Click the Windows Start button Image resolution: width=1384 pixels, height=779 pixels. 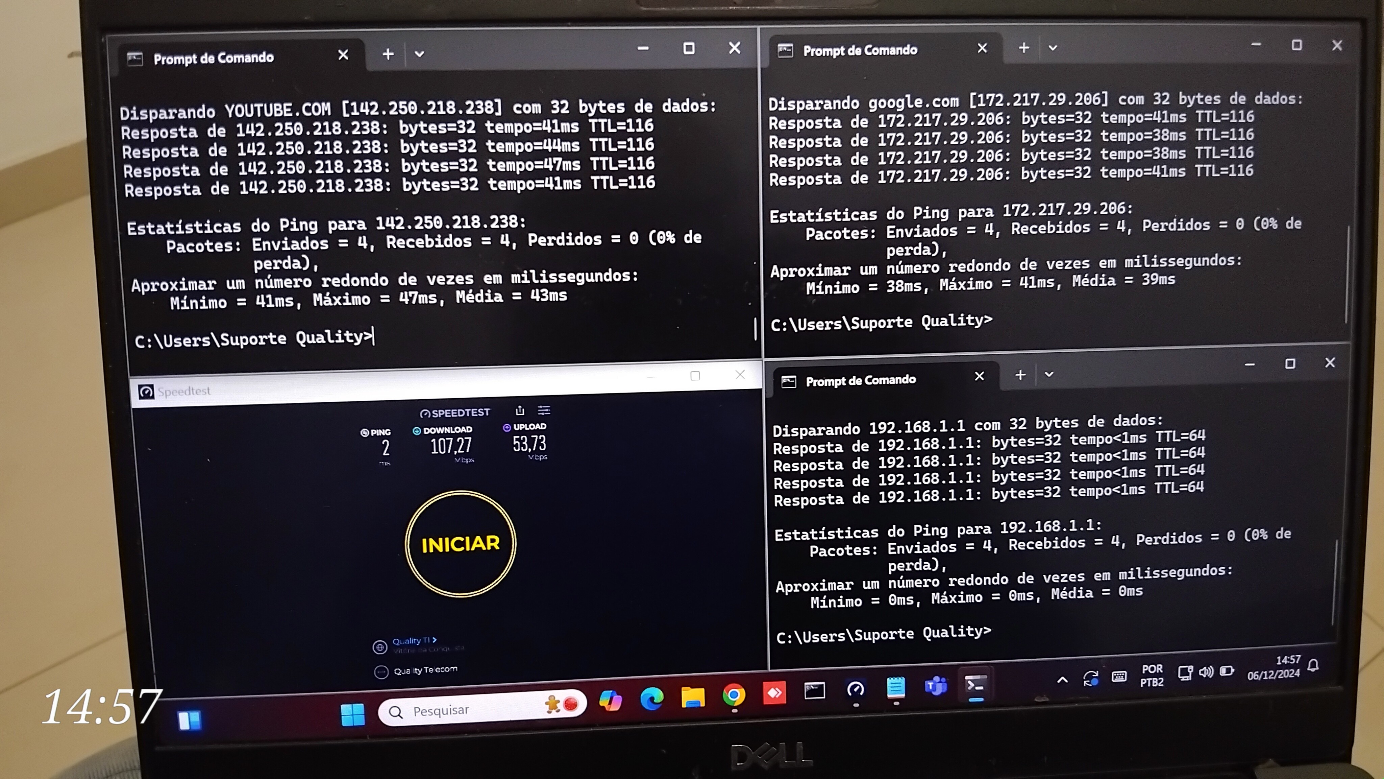point(352,714)
